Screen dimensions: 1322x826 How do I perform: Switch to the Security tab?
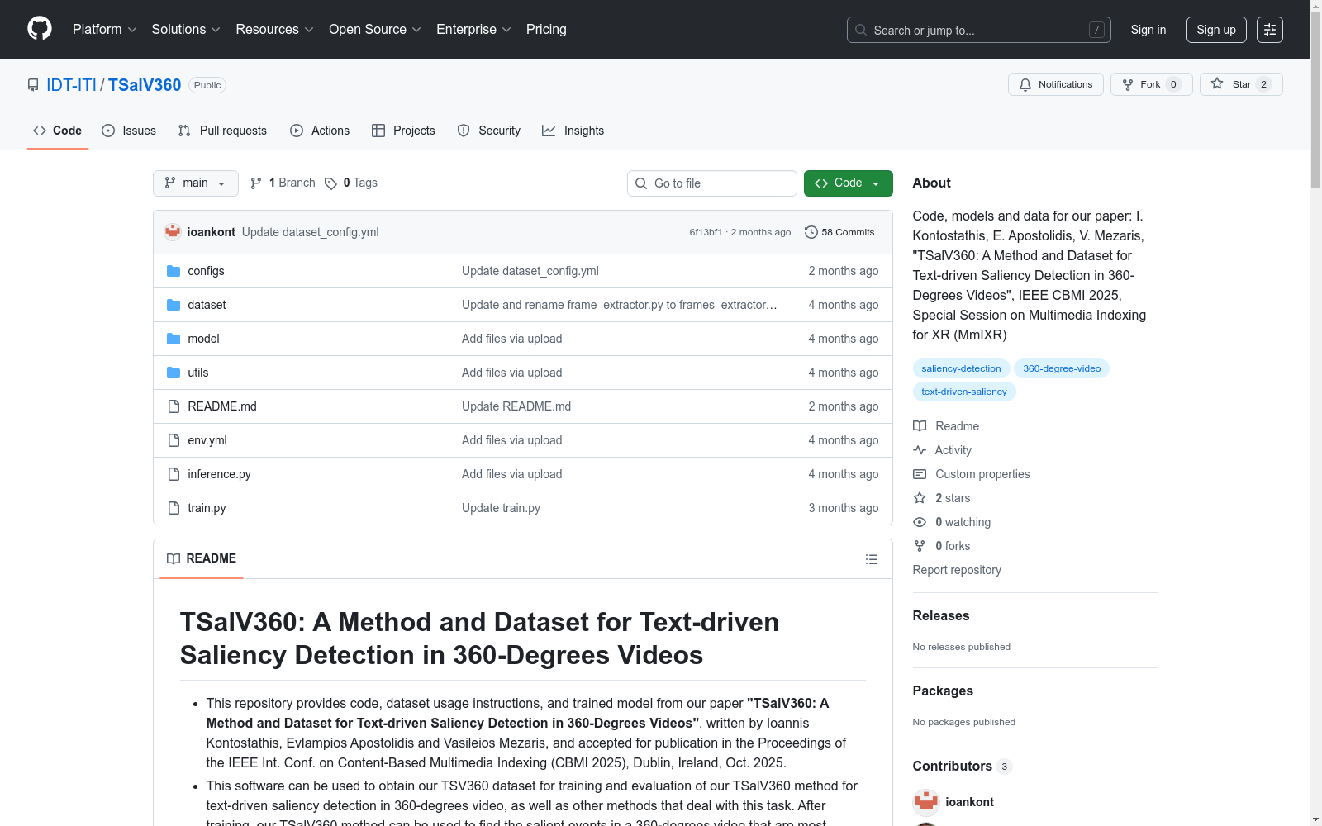[x=489, y=131]
